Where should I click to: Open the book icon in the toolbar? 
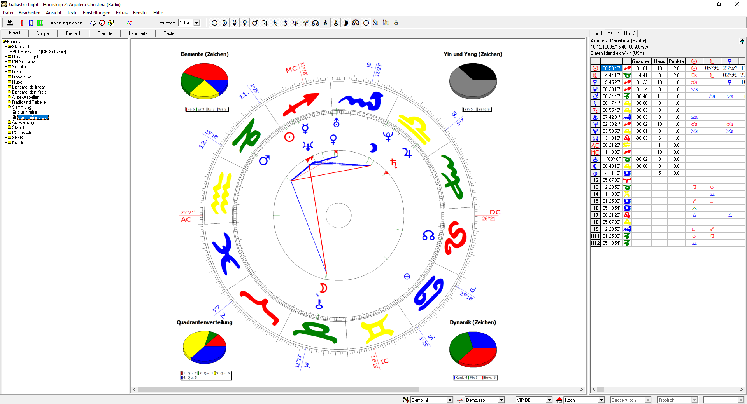[93, 23]
